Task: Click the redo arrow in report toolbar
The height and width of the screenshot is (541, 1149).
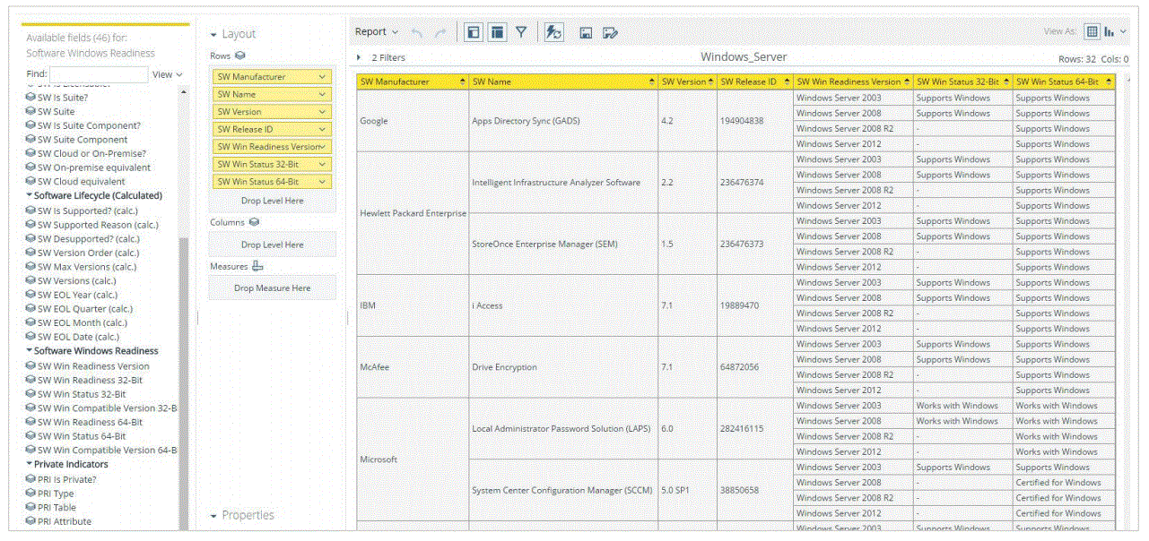Action: [440, 32]
